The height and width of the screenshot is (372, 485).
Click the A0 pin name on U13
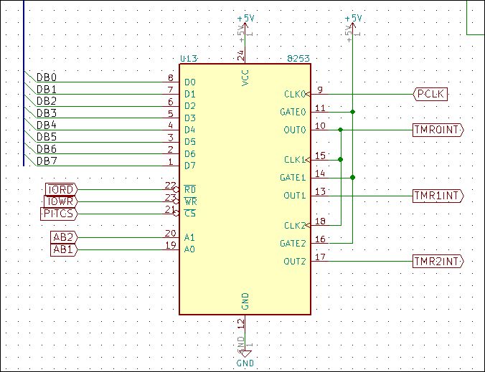tap(189, 249)
